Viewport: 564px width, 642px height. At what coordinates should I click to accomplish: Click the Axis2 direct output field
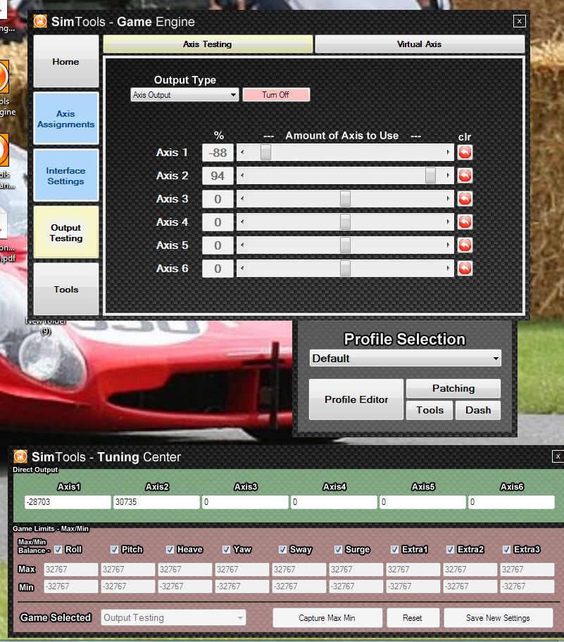156,502
